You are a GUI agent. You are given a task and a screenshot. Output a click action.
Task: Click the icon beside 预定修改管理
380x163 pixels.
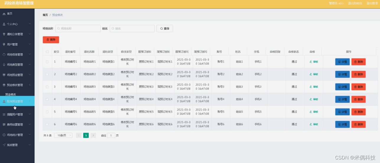(x=4, y=85)
